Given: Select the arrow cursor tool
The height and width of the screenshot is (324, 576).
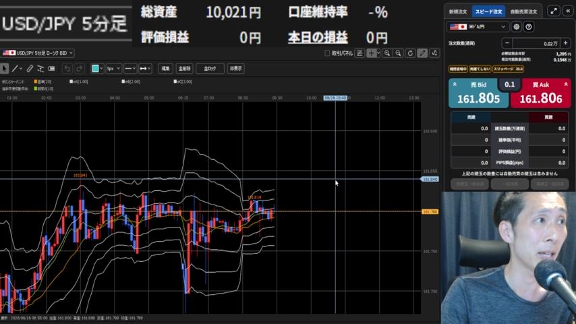Looking at the screenshot, I should point(5,68).
